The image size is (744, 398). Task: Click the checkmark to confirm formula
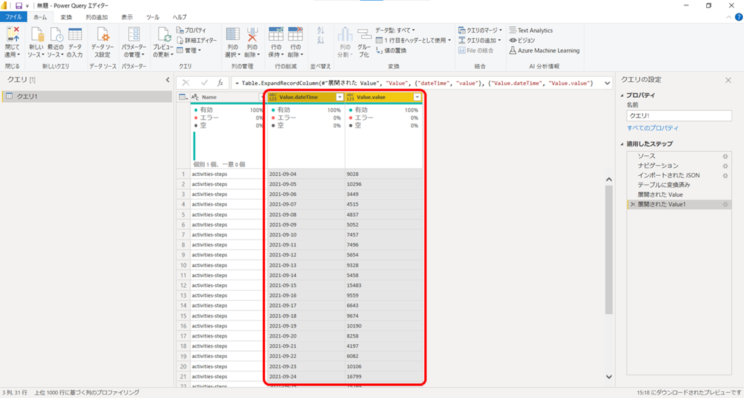click(x=204, y=82)
